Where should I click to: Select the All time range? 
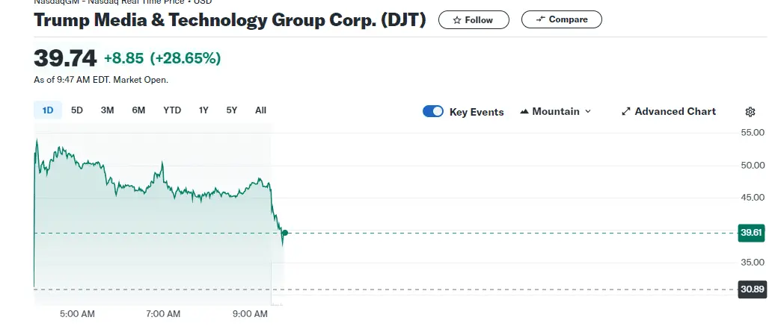(260, 110)
